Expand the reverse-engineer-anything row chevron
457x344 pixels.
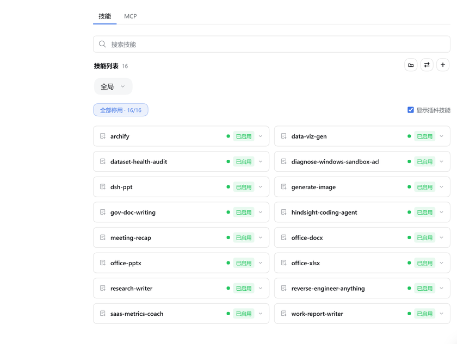[442, 288]
